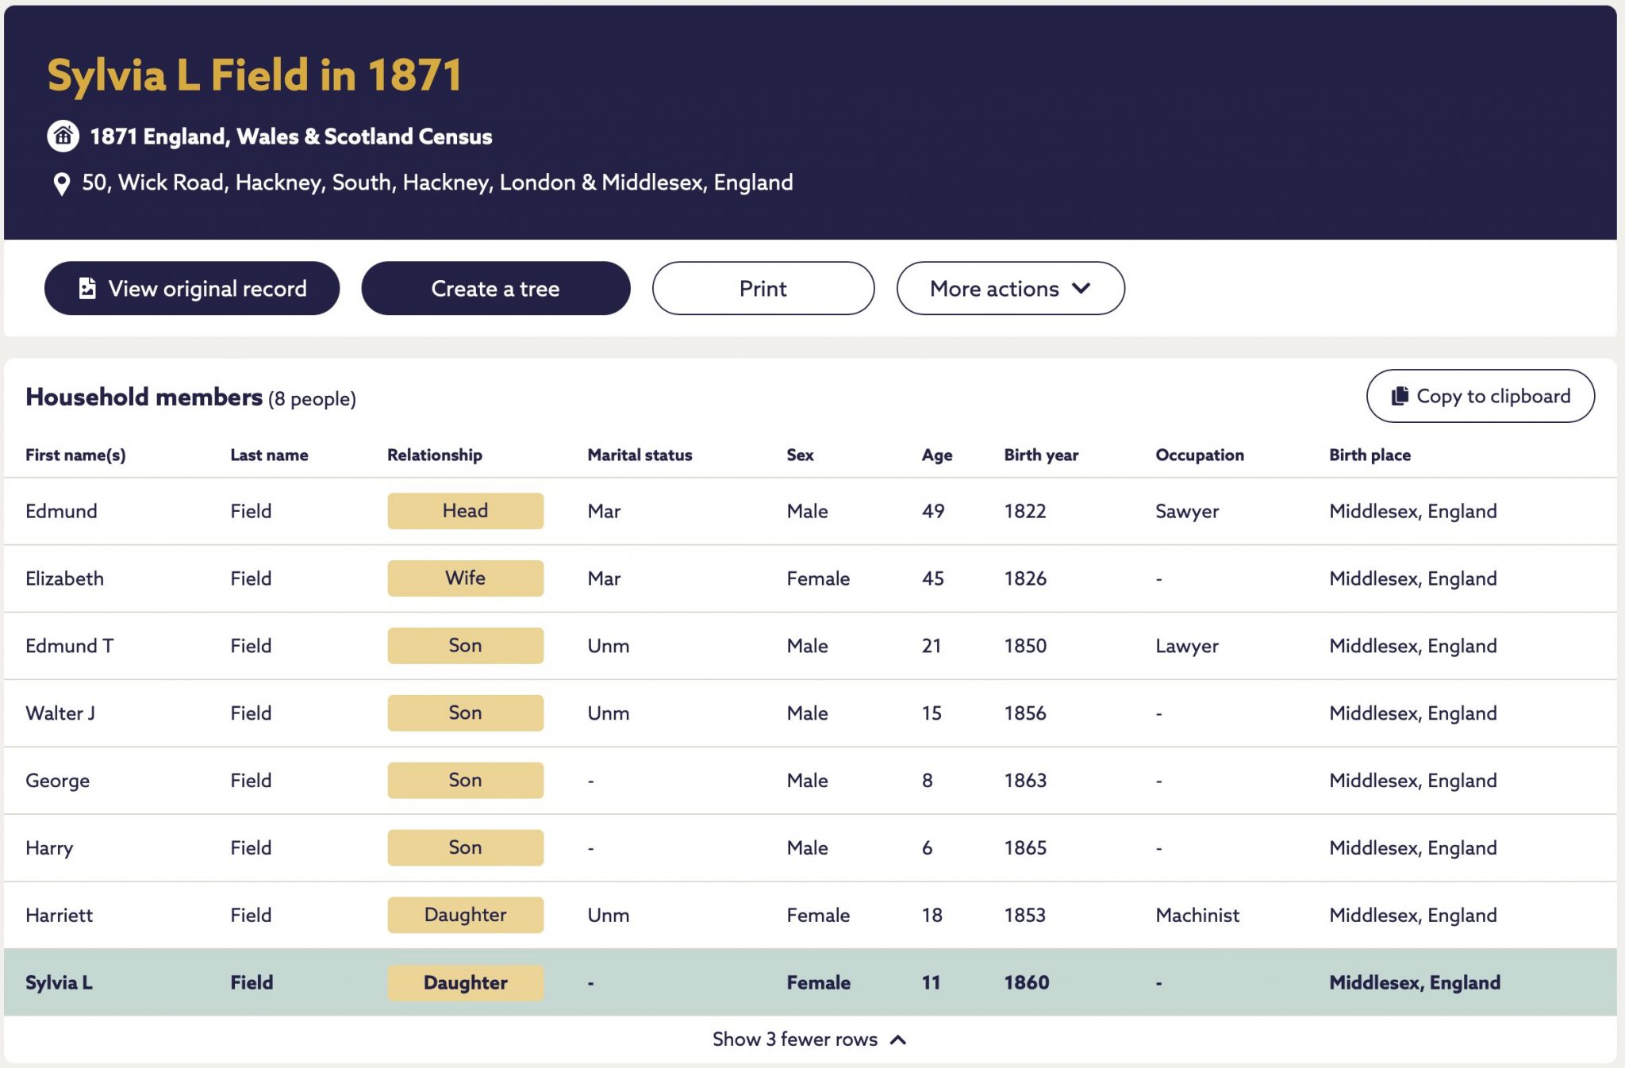The width and height of the screenshot is (1625, 1068).
Task: Click the Sex column header
Action: (x=800, y=455)
